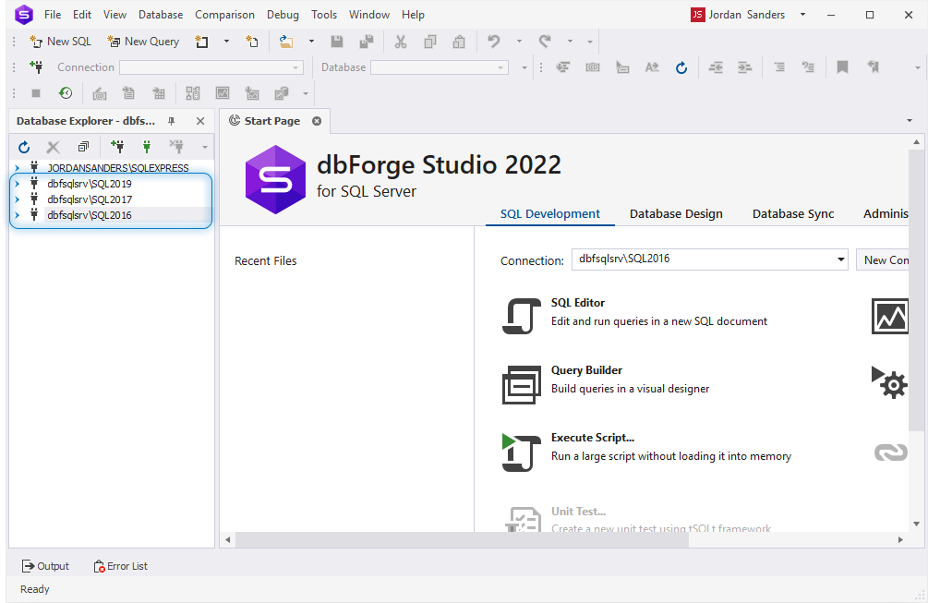Click the new document icon after New Query
The height and width of the screenshot is (603, 928).
click(x=202, y=42)
